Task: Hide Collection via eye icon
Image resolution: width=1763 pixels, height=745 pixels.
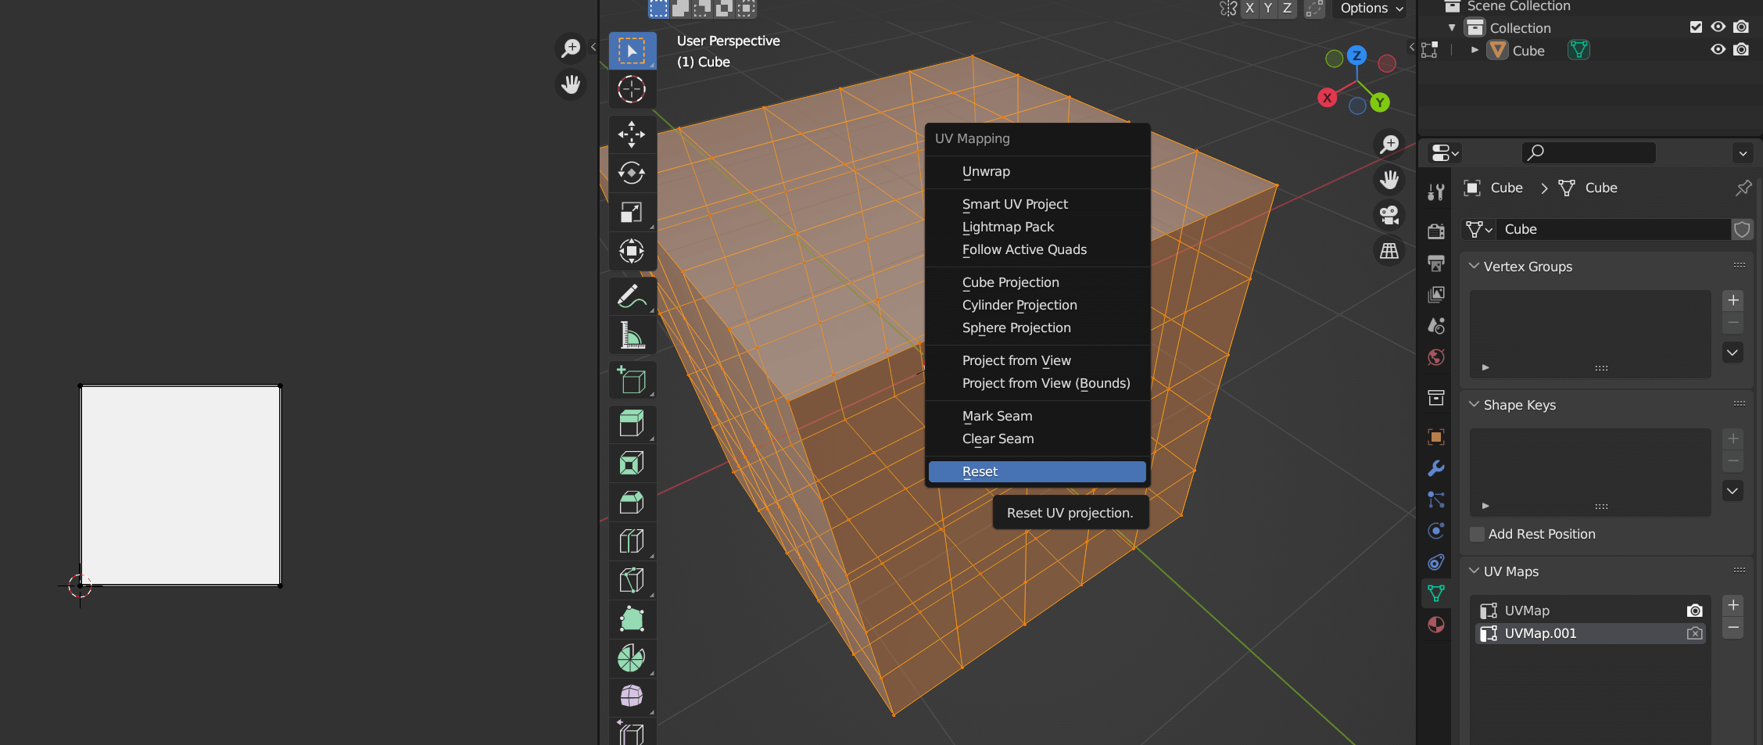Action: pos(1718,27)
